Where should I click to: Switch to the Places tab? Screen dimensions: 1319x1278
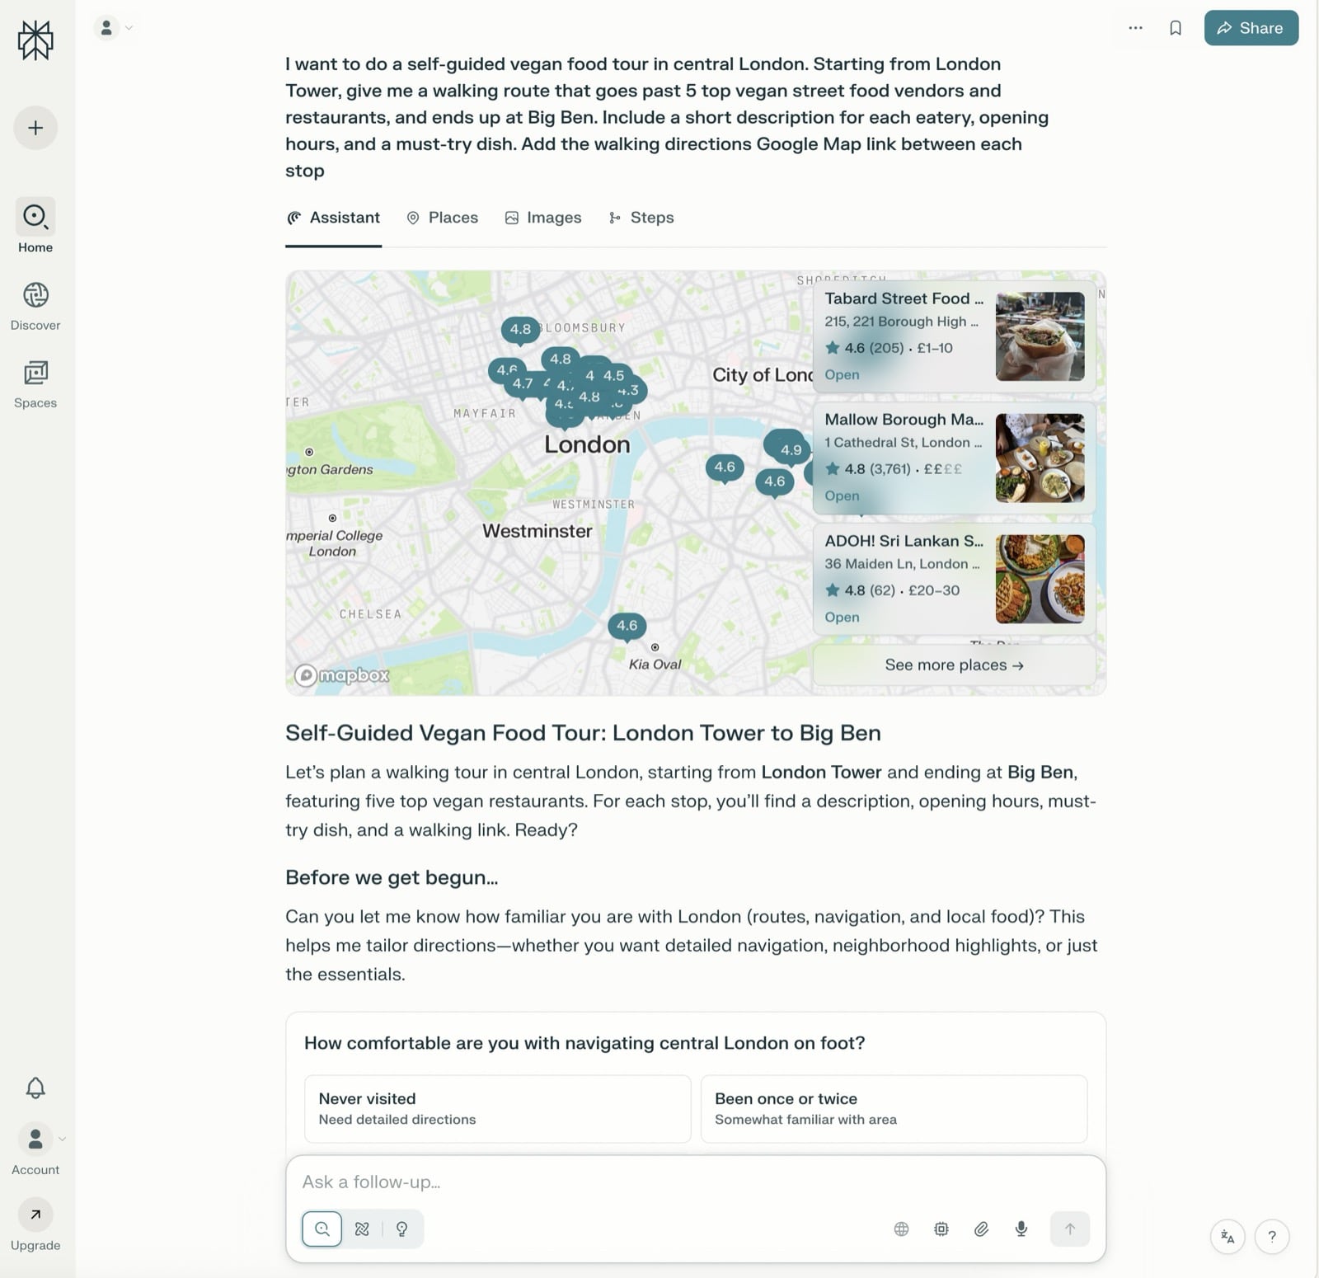(x=443, y=218)
